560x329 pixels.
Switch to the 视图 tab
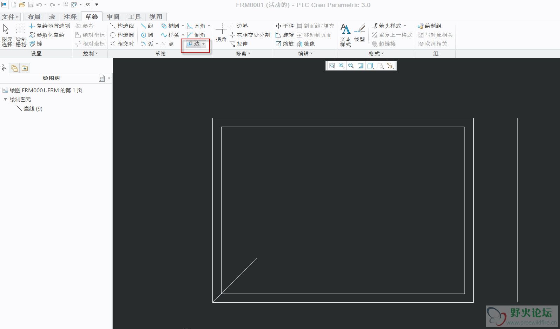point(156,17)
